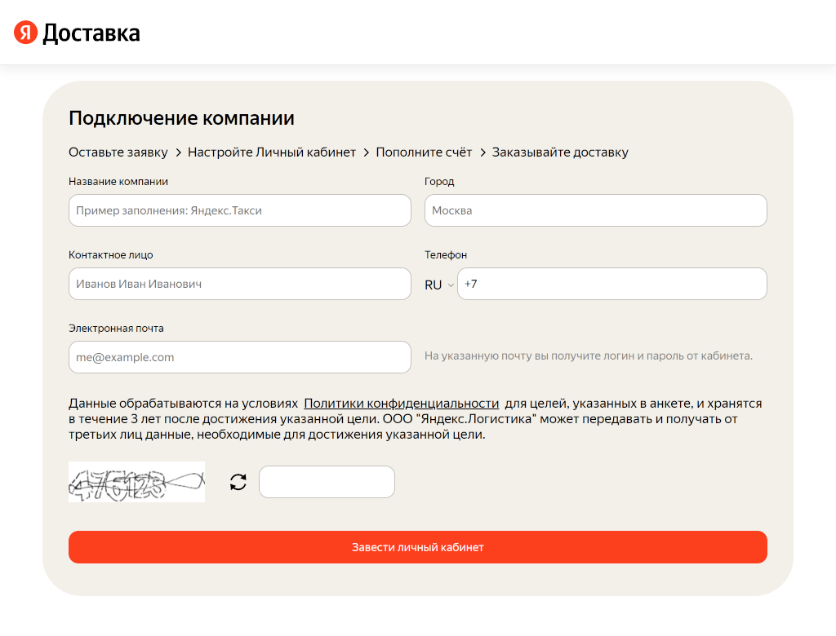Focus the phone number field starting with +7
This screenshot has width=836, height=636.
[x=612, y=284]
